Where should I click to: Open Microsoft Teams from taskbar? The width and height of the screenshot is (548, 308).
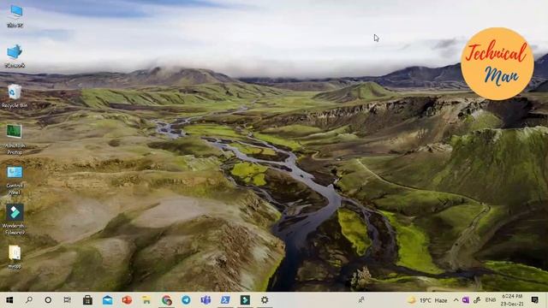coord(205,300)
